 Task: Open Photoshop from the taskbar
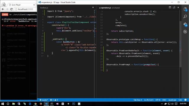(x=74, y=104)
